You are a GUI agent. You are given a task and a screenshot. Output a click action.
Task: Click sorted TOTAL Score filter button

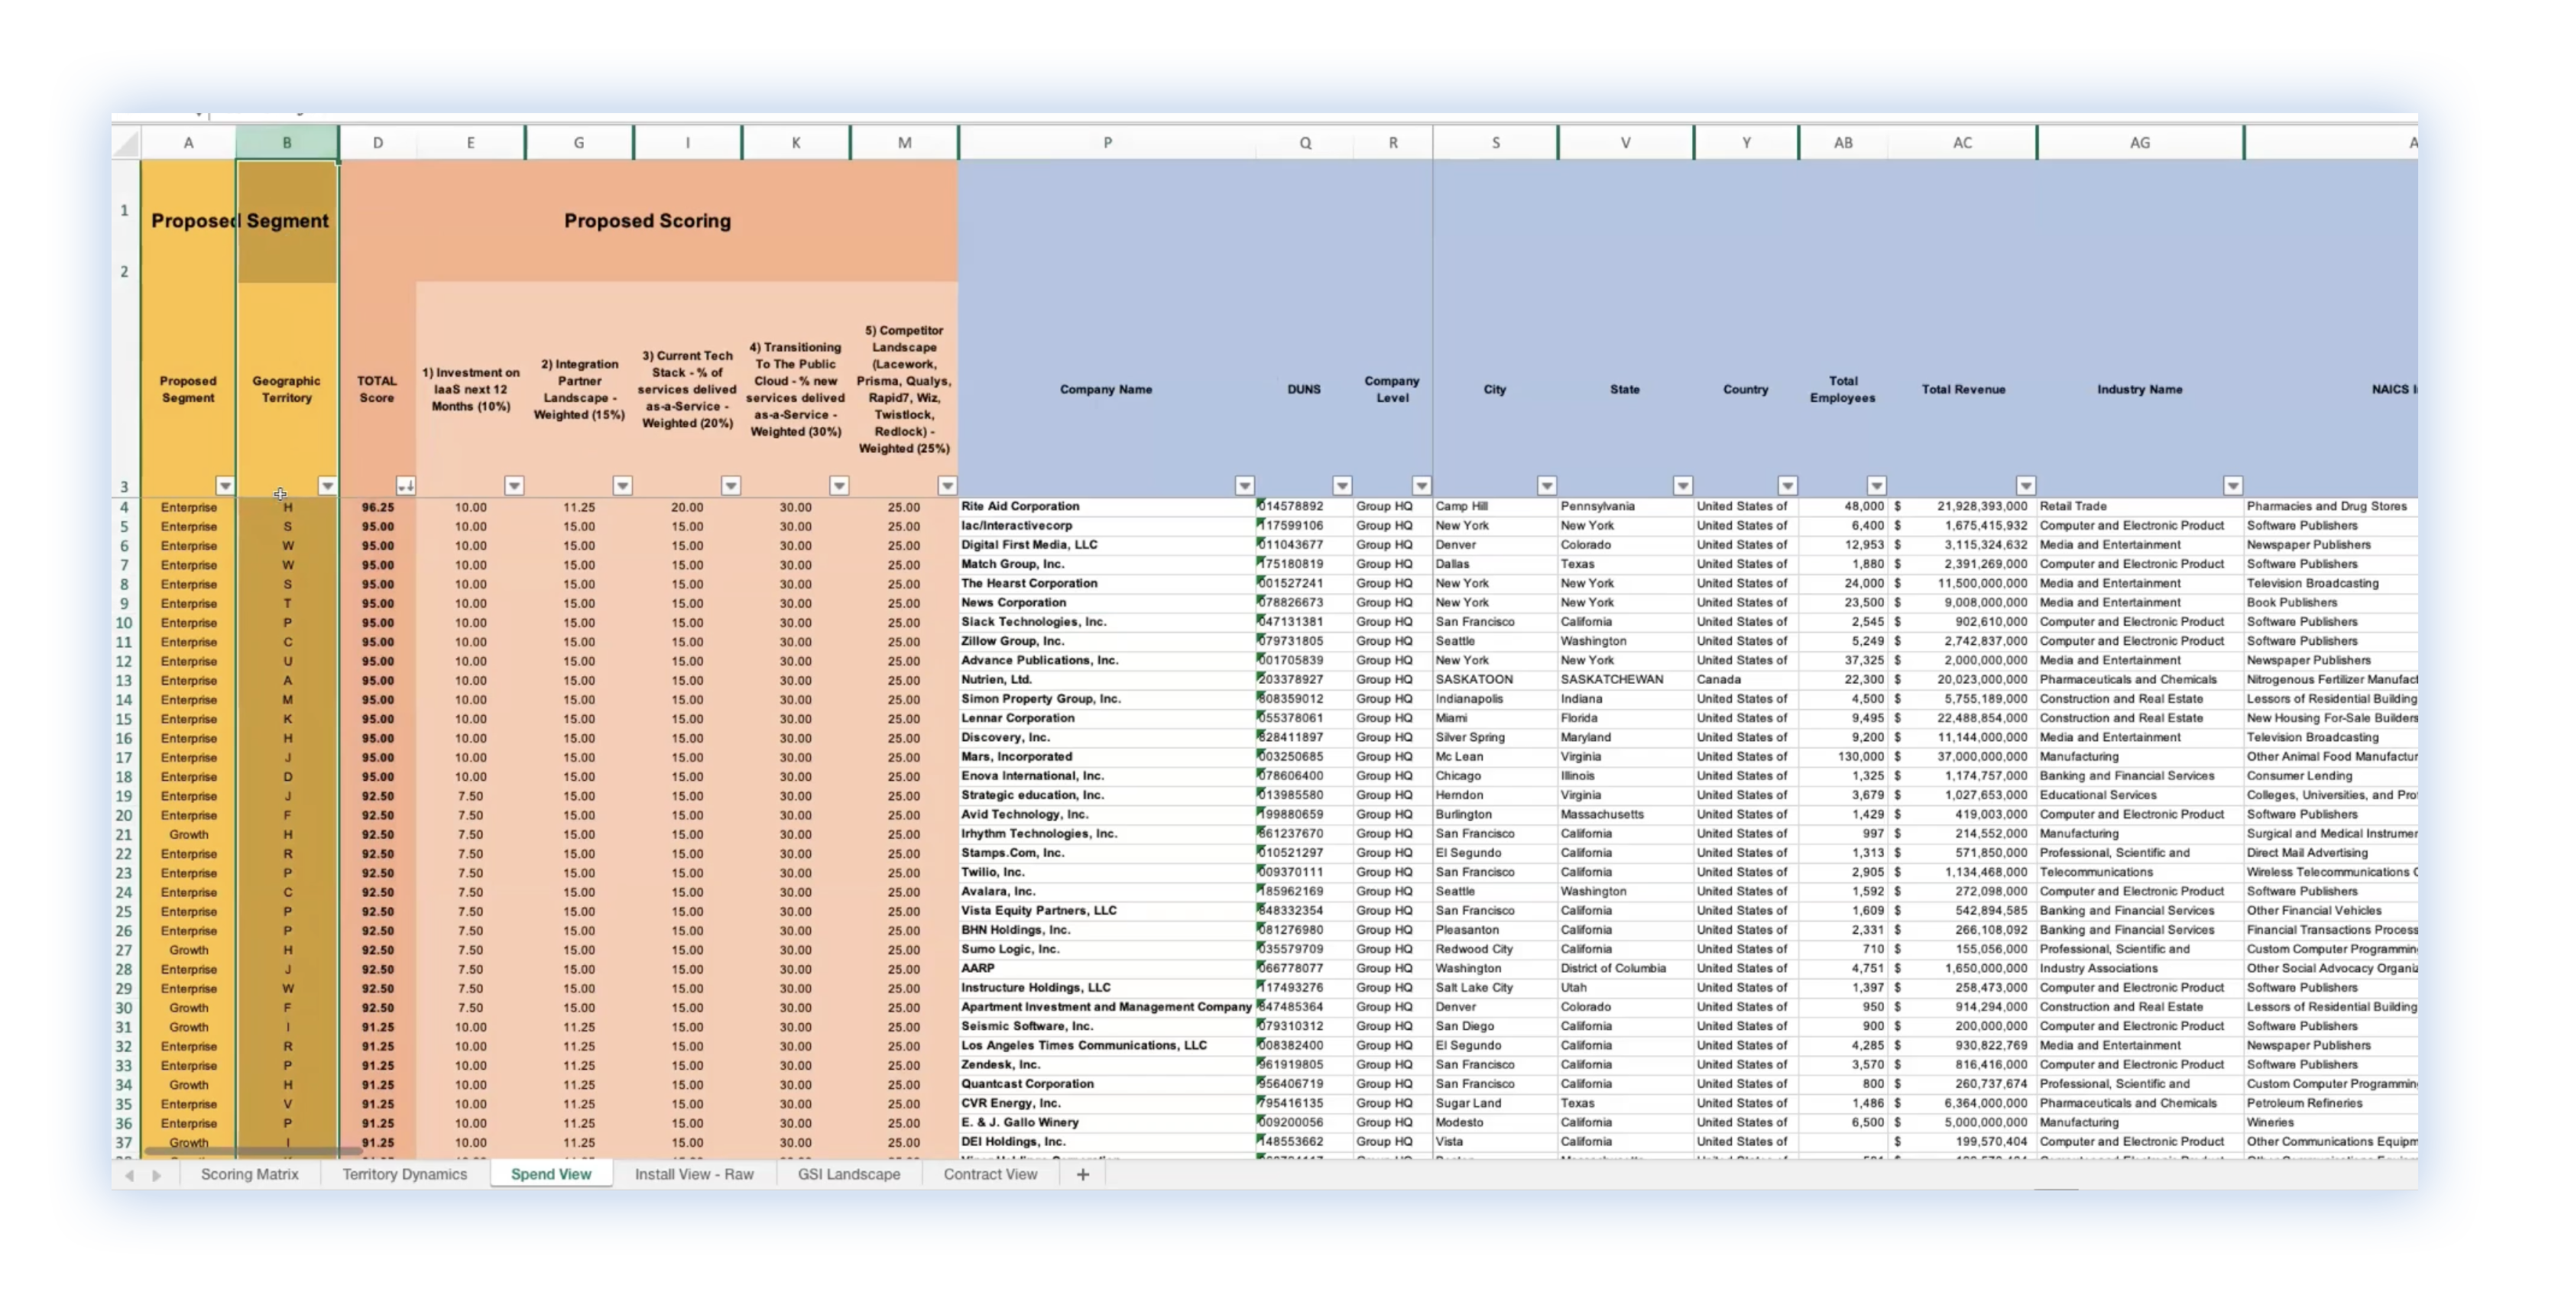click(405, 486)
